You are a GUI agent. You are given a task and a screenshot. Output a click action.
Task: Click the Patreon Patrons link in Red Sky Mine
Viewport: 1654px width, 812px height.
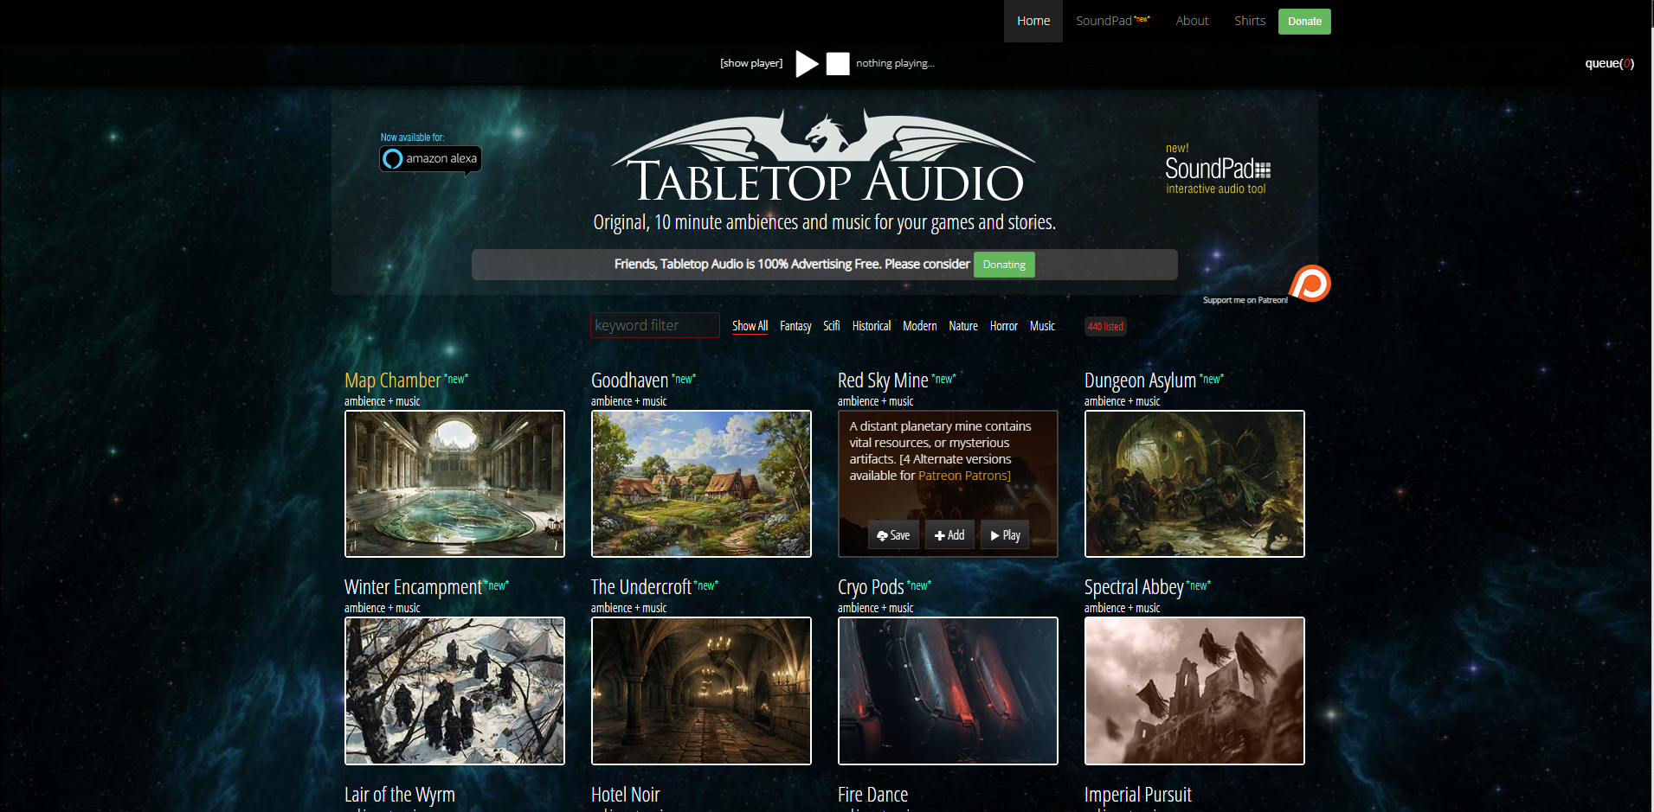click(x=964, y=476)
